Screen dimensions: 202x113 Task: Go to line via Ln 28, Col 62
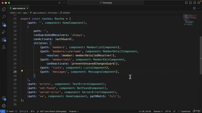click(x=145, y=111)
